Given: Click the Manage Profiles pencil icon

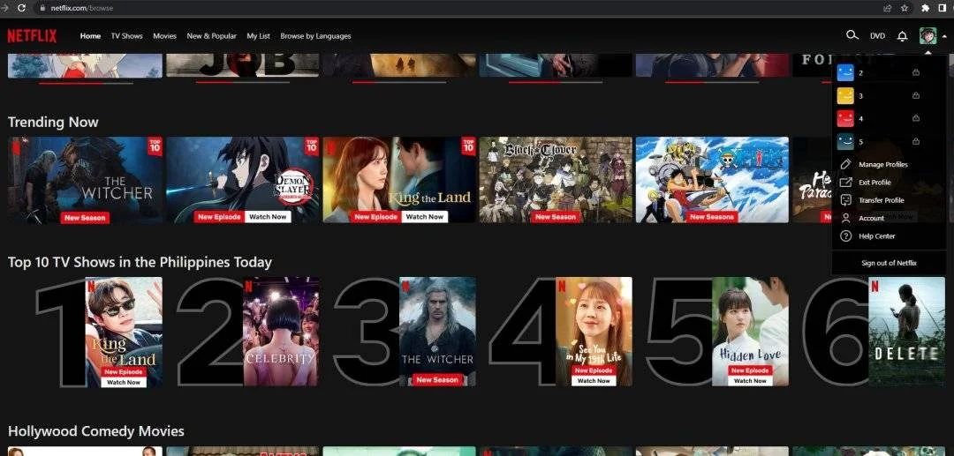Looking at the screenshot, I should (845, 165).
